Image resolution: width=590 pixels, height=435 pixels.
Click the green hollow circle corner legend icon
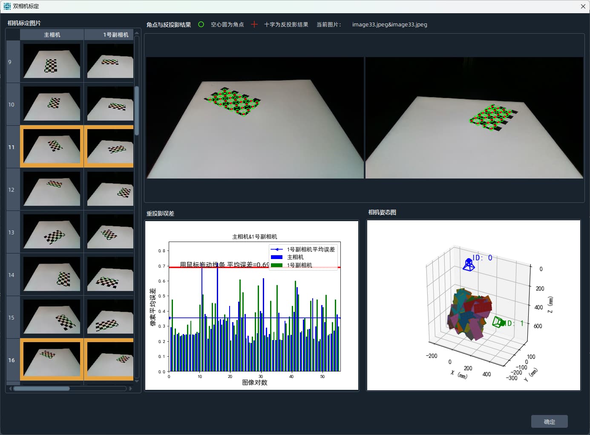coord(201,25)
